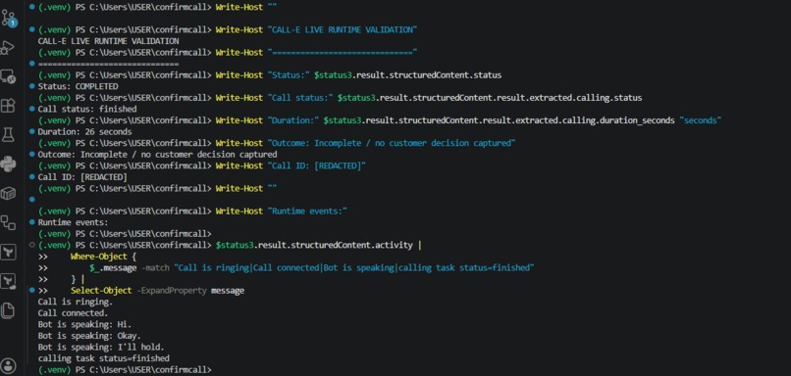
Task: Open the Python extension view
Action: coord(8,164)
